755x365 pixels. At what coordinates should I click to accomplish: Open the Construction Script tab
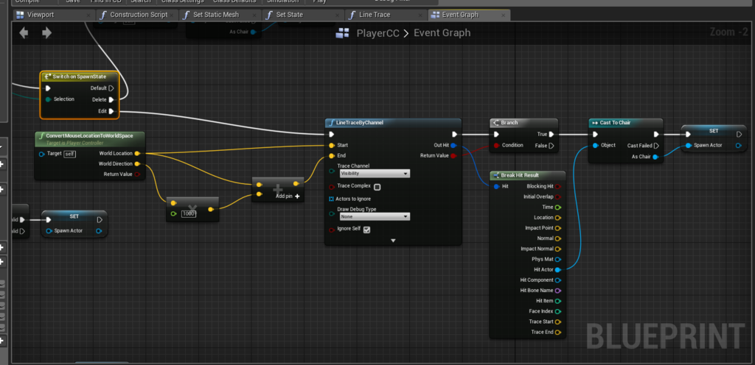(x=138, y=15)
